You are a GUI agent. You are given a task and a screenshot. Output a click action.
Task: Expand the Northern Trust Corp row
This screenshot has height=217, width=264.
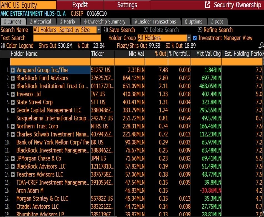[x=13, y=126]
